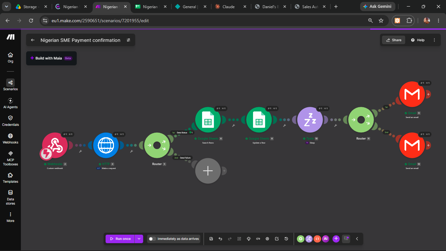The image size is (446, 251).
Task: Open AI Agents in the sidebar
Action: tap(10, 103)
